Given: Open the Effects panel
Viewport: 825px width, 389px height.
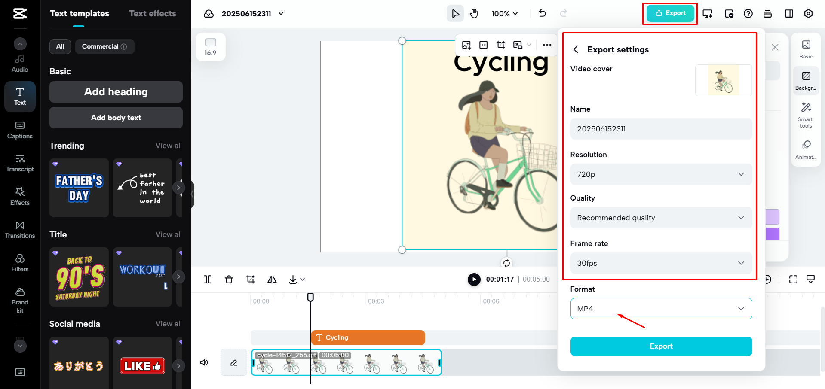Looking at the screenshot, I should tap(19, 196).
